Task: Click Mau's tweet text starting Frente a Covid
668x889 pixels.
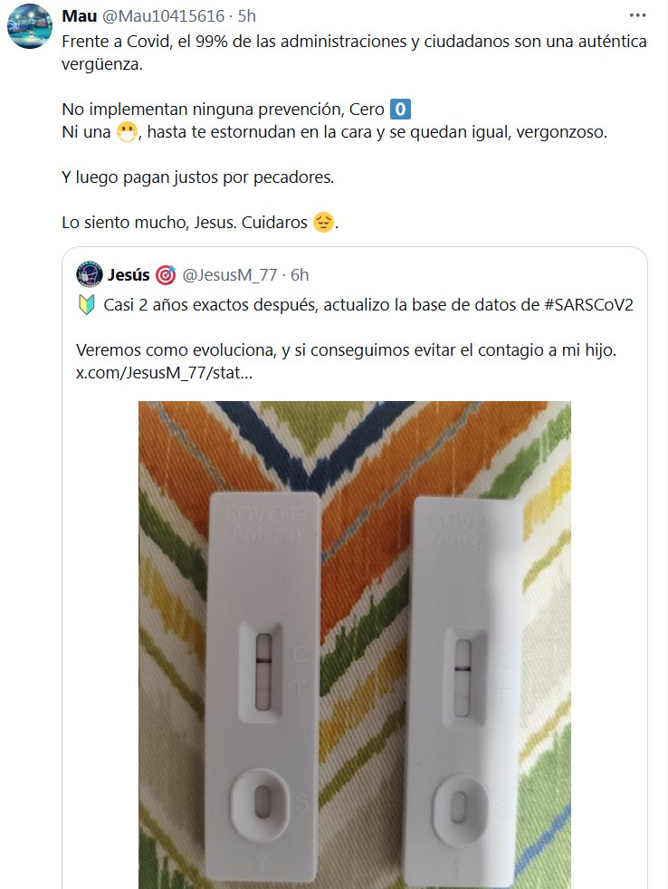Action: point(355,53)
